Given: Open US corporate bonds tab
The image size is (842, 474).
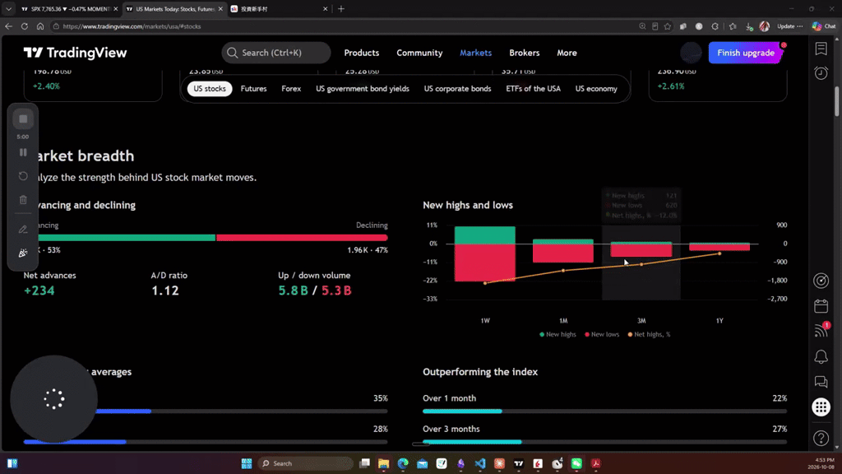Looking at the screenshot, I should click(457, 89).
